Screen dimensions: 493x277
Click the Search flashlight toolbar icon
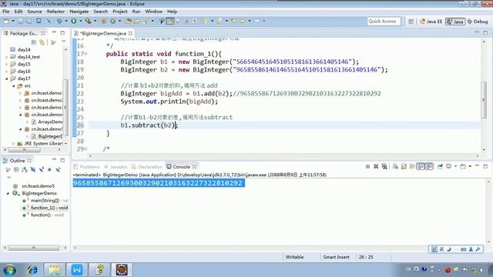point(146,21)
